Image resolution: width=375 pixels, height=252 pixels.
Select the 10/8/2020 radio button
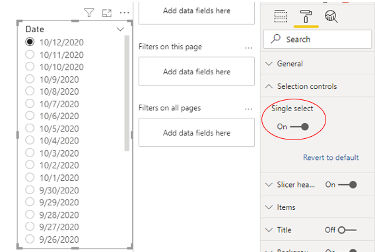click(x=30, y=91)
